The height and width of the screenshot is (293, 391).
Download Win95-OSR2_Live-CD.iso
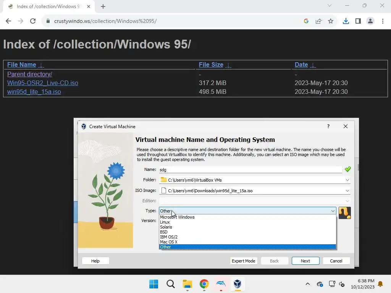(x=43, y=83)
